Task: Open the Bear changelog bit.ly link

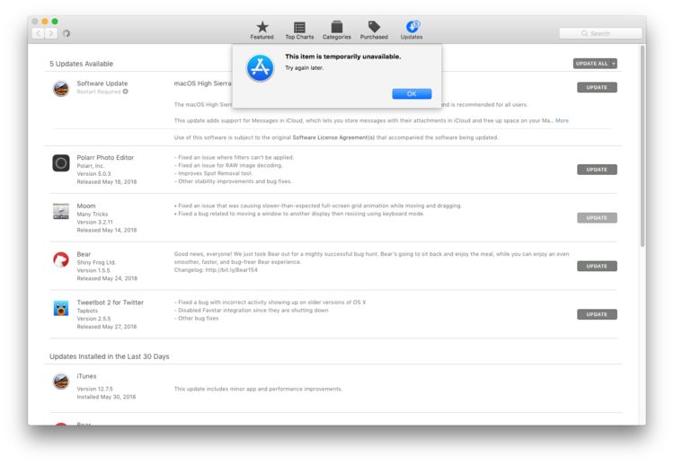Action: pos(231,270)
